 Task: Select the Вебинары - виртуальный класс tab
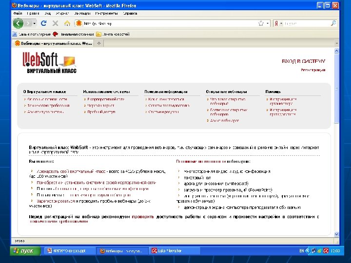[x=54, y=43]
